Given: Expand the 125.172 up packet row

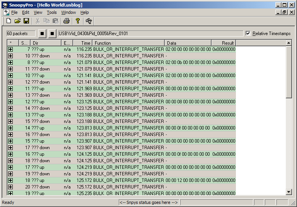Looking at the screenshot, I should coord(10,180).
